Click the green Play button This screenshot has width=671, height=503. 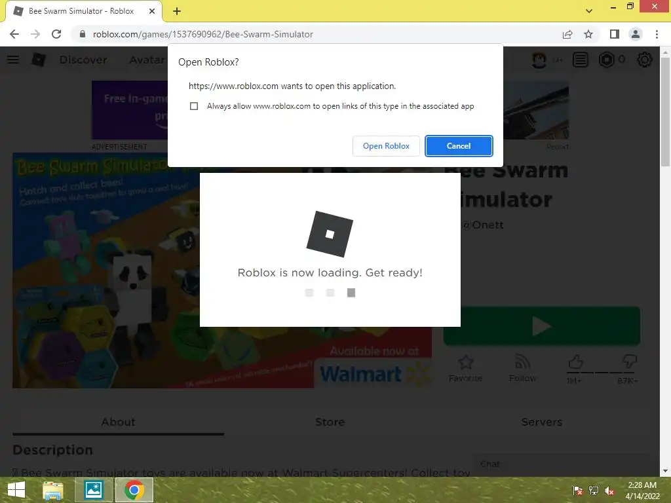542,326
